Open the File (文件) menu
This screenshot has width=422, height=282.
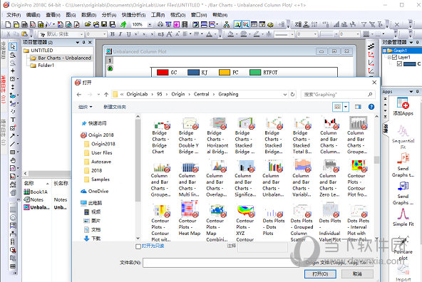tap(14, 15)
